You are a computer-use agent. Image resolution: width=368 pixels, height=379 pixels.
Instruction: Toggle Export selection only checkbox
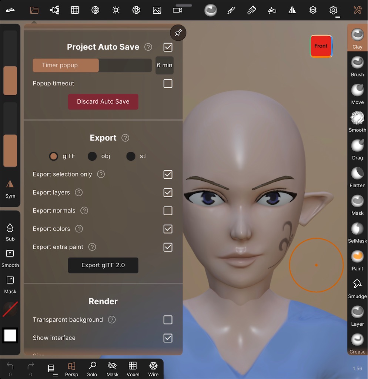pyautogui.click(x=168, y=174)
